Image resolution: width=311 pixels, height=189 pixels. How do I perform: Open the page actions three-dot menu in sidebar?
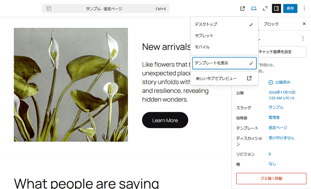303,39
